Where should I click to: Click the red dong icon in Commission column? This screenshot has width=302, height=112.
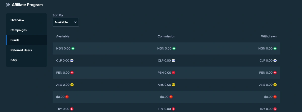171,97
